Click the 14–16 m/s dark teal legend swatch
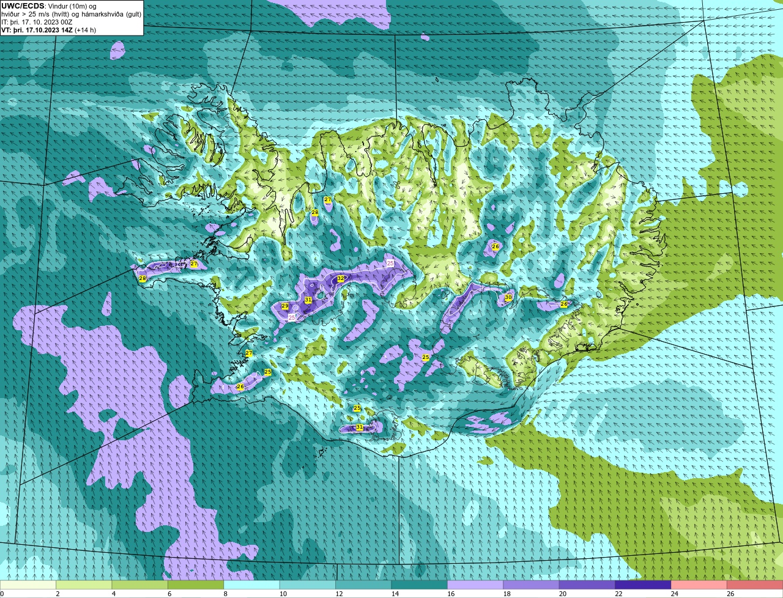The height and width of the screenshot is (598, 783). point(420,585)
